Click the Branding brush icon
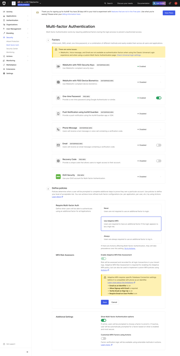 [4, 33]
